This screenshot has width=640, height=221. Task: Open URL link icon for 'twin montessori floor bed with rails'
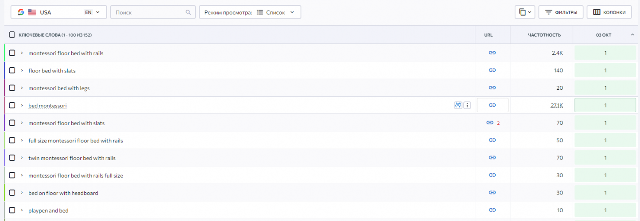pos(492,158)
